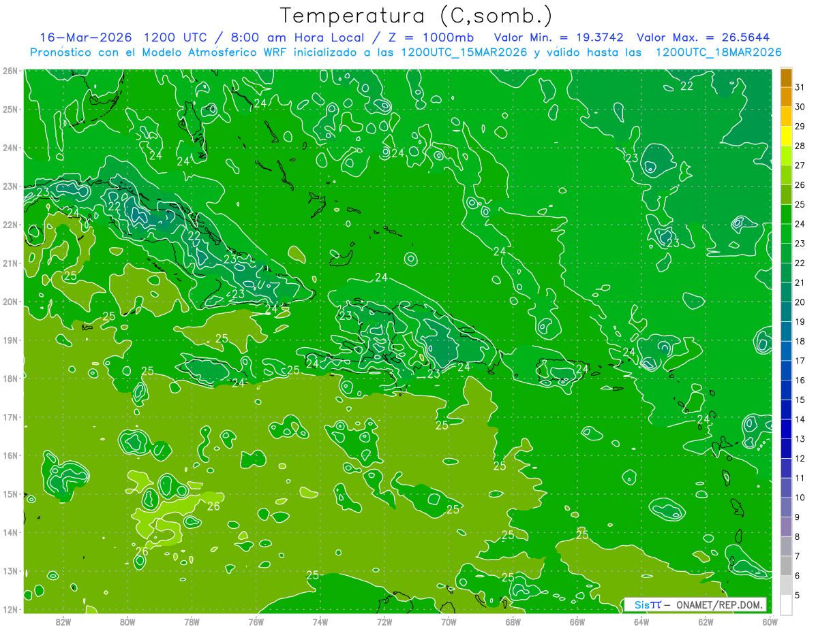The width and height of the screenshot is (818, 631).
Task: Click the "16N" latitude axis label
Action: pos(10,455)
